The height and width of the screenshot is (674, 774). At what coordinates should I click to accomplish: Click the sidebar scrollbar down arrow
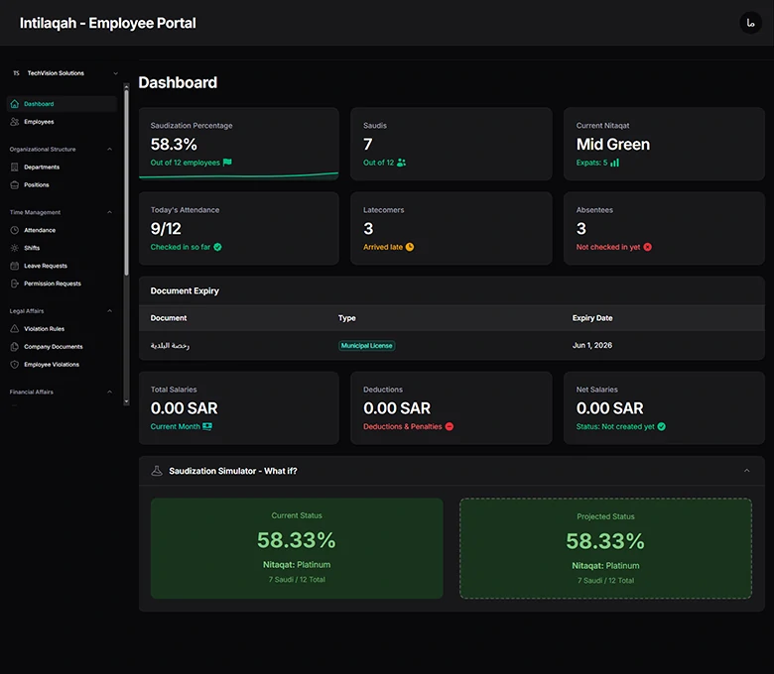(126, 401)
